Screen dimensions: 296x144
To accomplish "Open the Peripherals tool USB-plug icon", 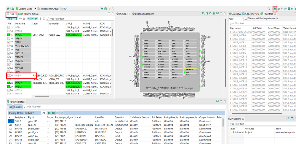I will tap(282, 9).
